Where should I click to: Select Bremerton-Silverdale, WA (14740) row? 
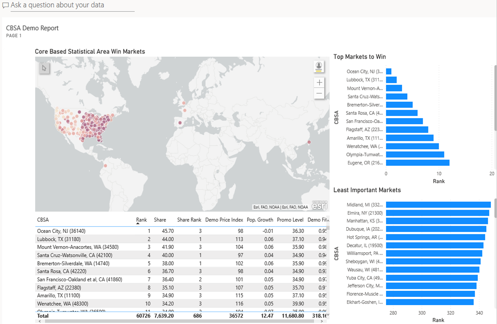[181, 263]
